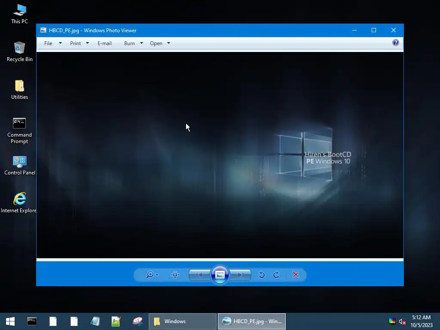Open Command Prompt from the taskbar
The width and height of the screenshot is (440, 330).
click(32, 321)
